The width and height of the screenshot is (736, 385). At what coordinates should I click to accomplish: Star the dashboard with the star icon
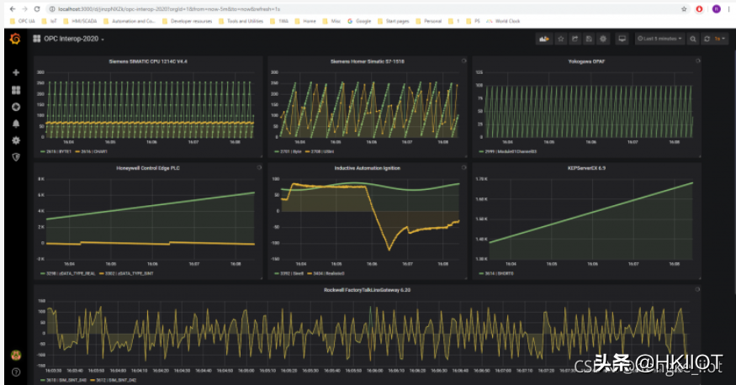pos(561,39)
